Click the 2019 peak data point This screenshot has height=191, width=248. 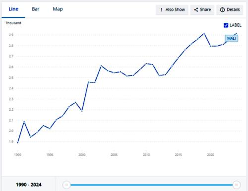[x=204, y=33]
